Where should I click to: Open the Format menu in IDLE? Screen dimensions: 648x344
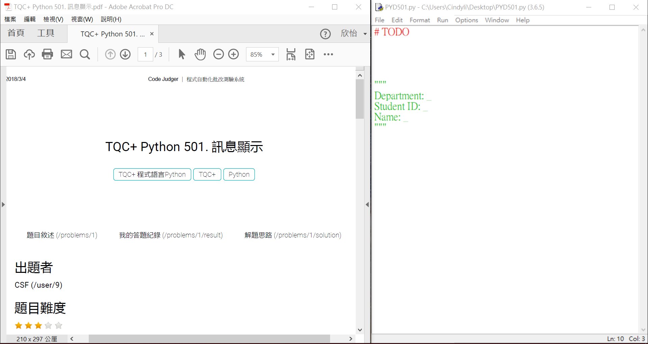420,20
